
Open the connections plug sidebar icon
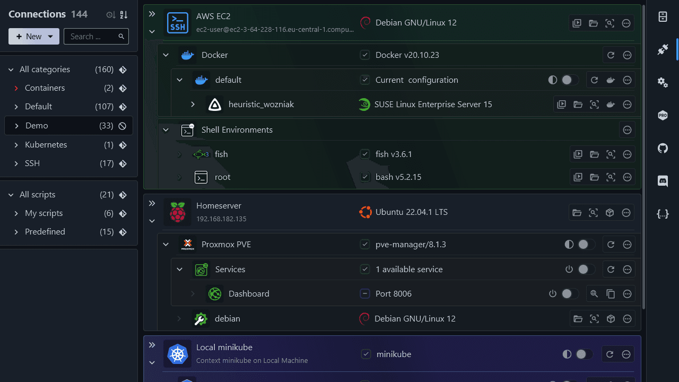pos(663,50)
